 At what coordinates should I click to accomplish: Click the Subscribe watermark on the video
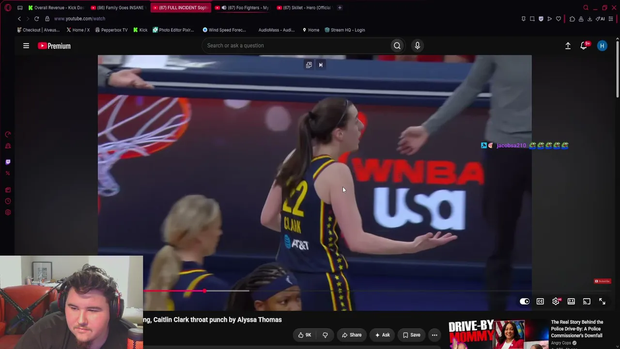pos(603,281)
